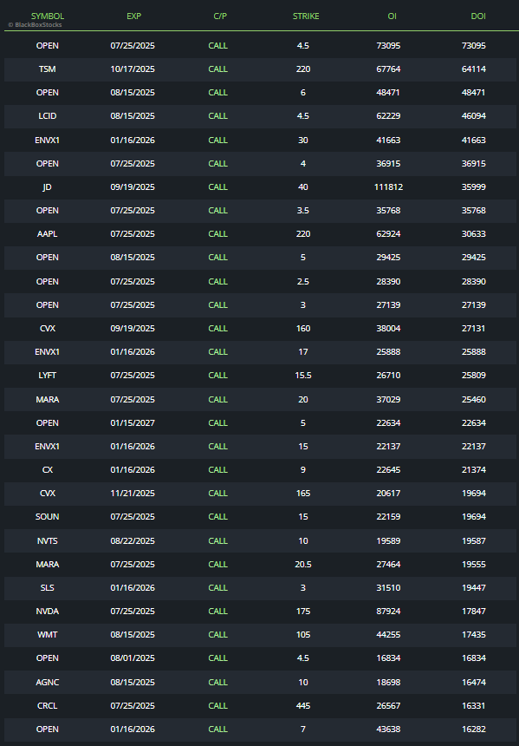Select the strike value 105
Viewport: 519px width, 746px height.
(303, 635)
